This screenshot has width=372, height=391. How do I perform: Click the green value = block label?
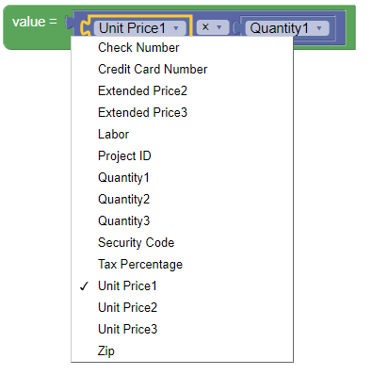pos(35,22)
